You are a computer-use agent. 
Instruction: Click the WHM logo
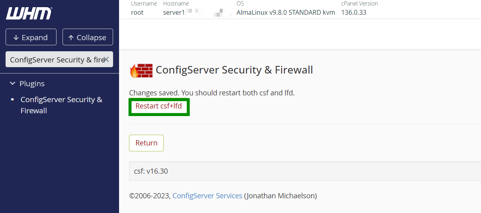29,13
